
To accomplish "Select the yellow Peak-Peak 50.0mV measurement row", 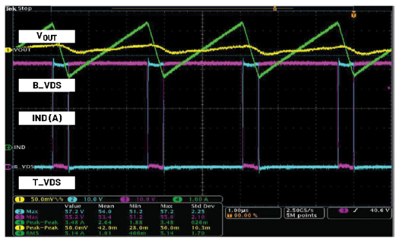I will coord(117,228).
